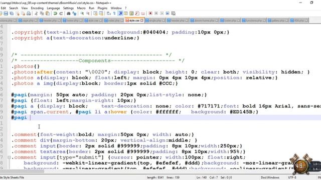
Task: Open the Plugins menu
Action: (102, 8)
